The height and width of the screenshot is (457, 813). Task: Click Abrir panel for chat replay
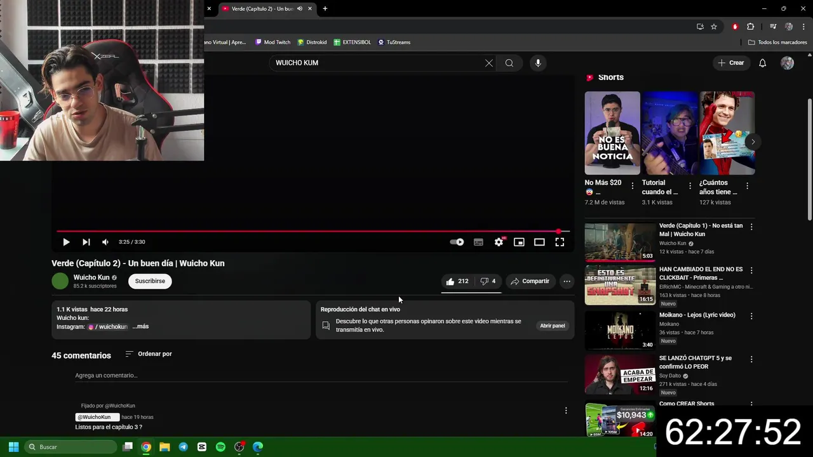[x=553, y=326]
